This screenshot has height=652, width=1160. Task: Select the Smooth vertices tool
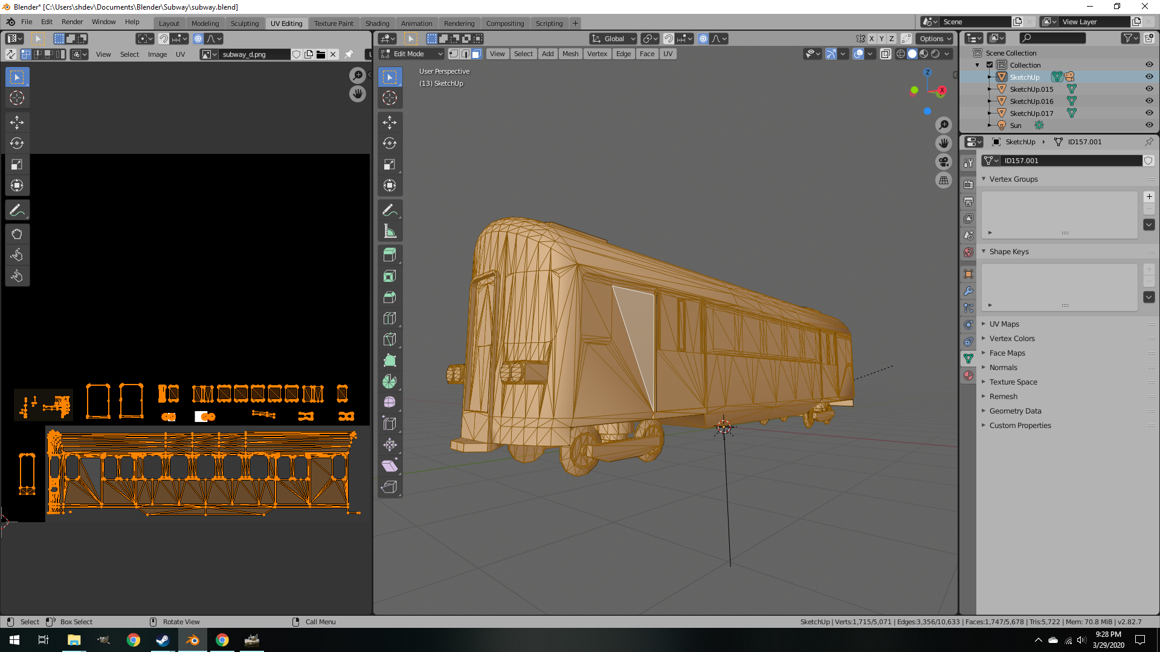point(390,403)
